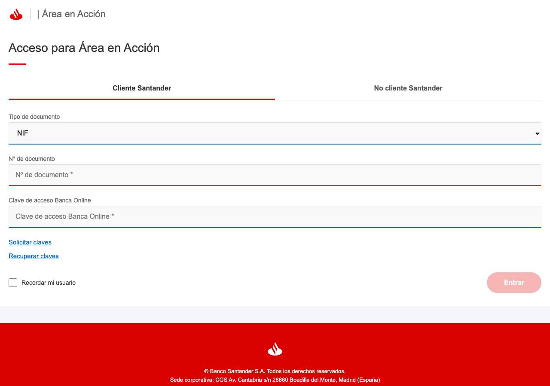This screenshot has height=386, width=550.
Task: Open the Recuperar claves link
Action: 34,256
